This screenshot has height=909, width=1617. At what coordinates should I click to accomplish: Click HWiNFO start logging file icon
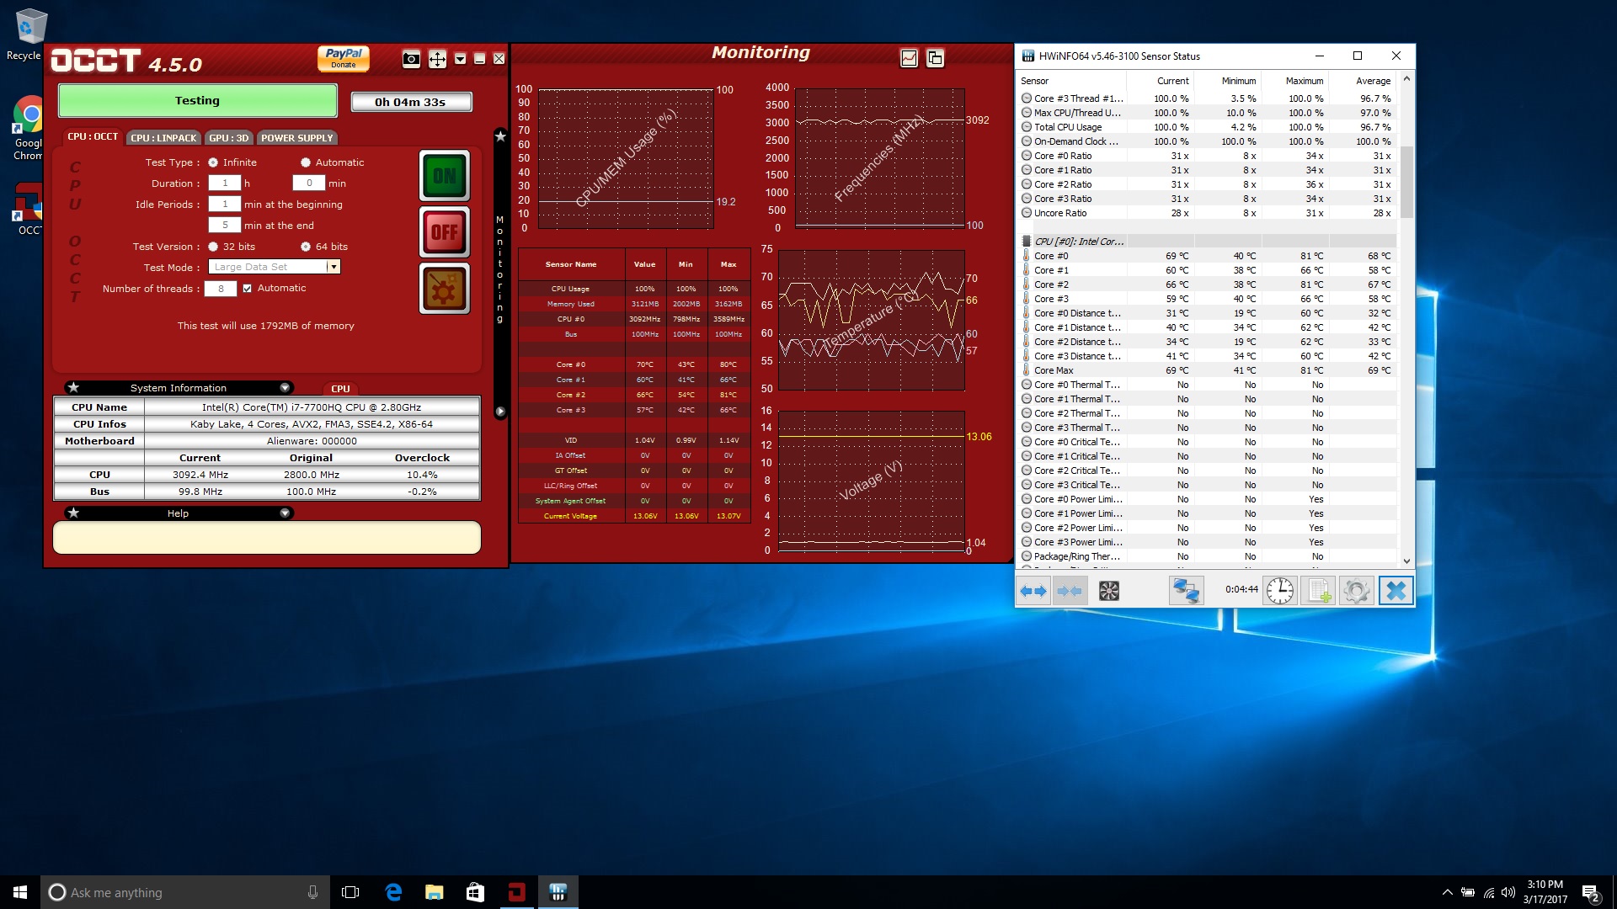click(1318, 591)
